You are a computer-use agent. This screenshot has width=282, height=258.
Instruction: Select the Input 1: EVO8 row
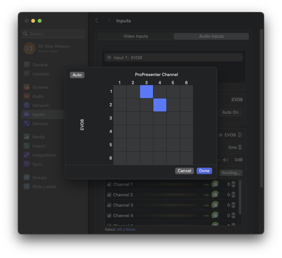(173, 58)
